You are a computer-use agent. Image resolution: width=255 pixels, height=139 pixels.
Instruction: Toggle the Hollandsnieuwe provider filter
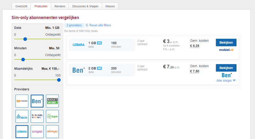(37, 116)
